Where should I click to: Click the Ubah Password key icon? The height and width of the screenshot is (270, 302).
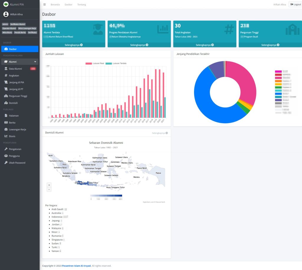(x=6, y=163)
